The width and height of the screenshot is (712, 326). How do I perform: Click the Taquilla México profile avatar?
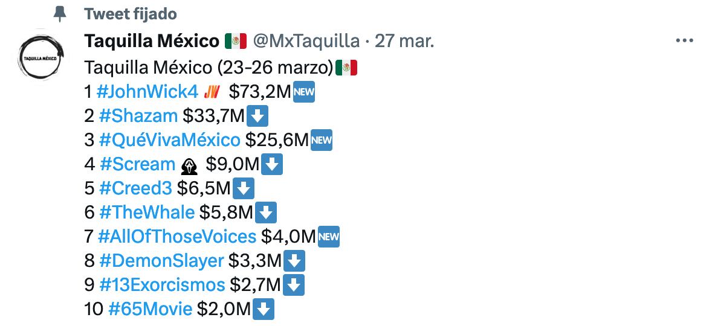pyautogui.click(x=39, y=57)
